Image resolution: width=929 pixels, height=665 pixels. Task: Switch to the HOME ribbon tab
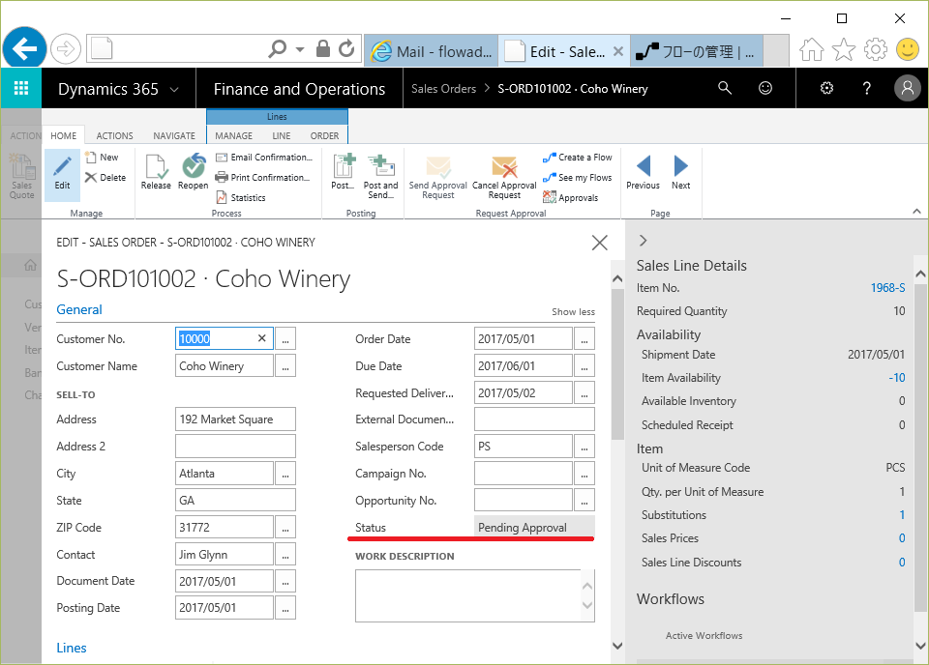click(x=64, y=135)
